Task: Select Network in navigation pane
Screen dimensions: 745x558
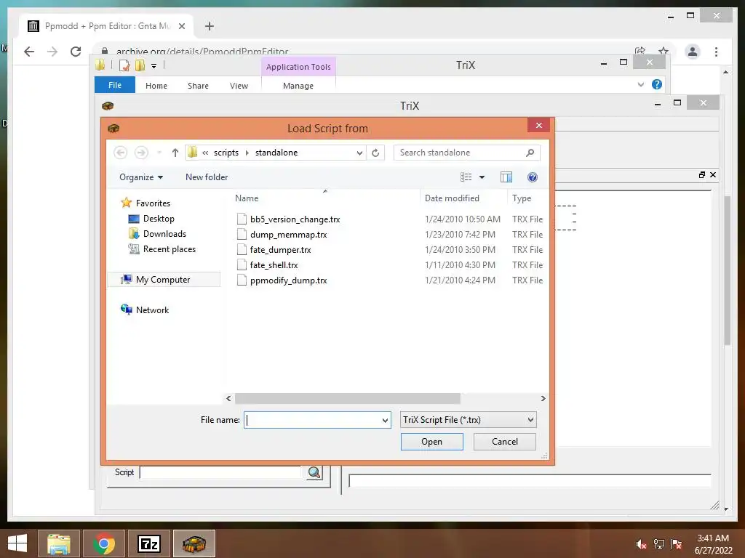Action: click(152, 310)
